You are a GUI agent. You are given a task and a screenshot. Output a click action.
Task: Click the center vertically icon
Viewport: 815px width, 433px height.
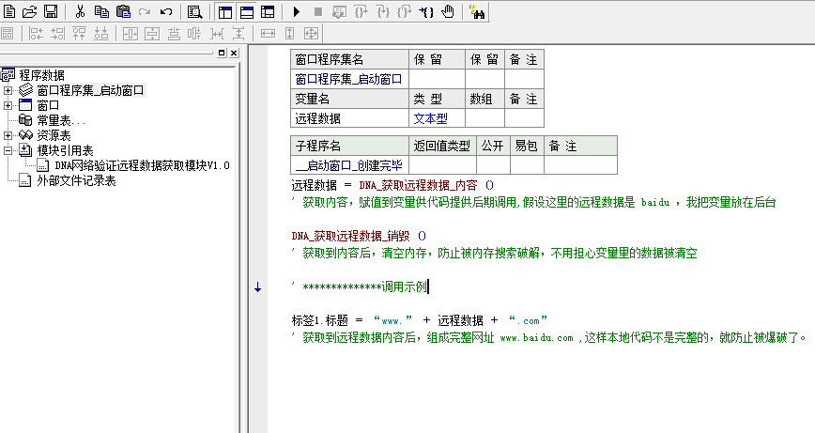pyautogui.click(x=152, y=34)
